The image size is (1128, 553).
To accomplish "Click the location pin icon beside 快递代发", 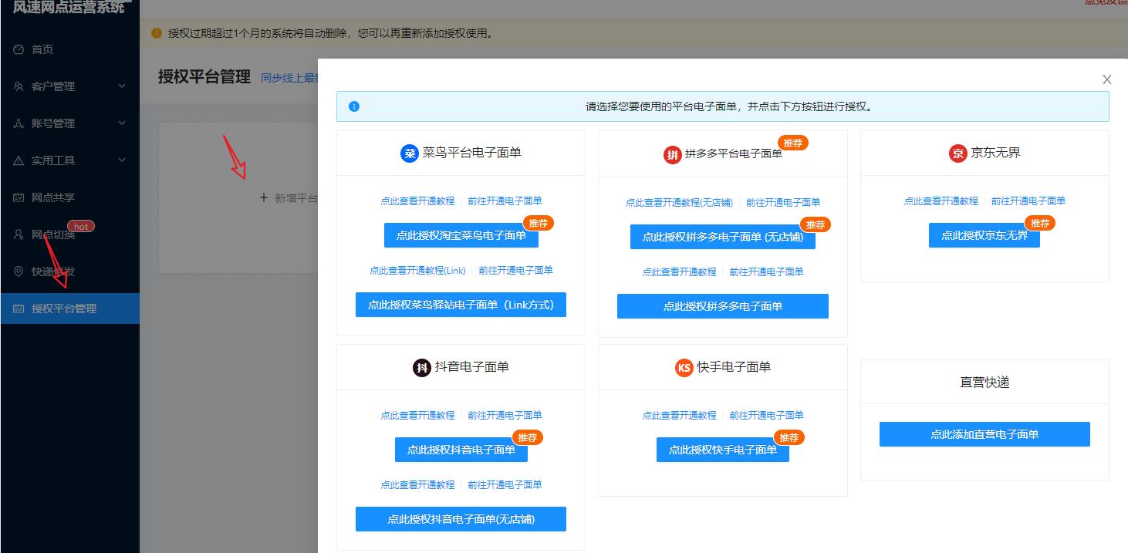I will coord(17,271).
